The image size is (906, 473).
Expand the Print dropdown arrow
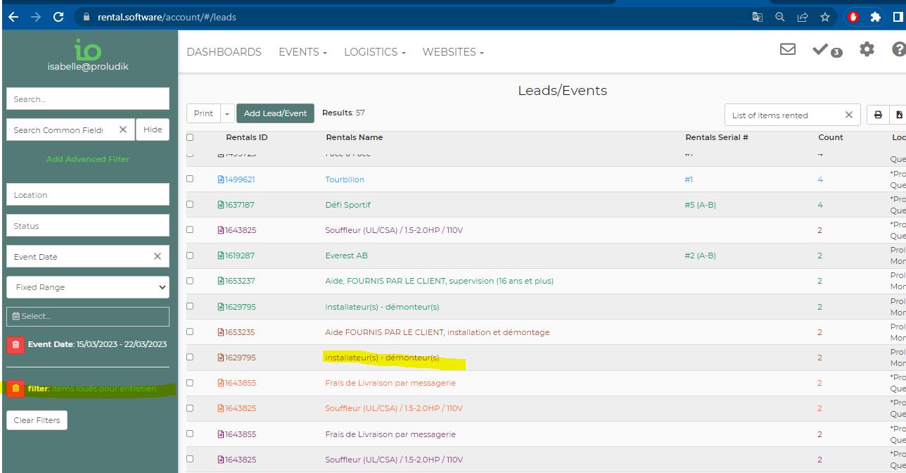(227, 113)
